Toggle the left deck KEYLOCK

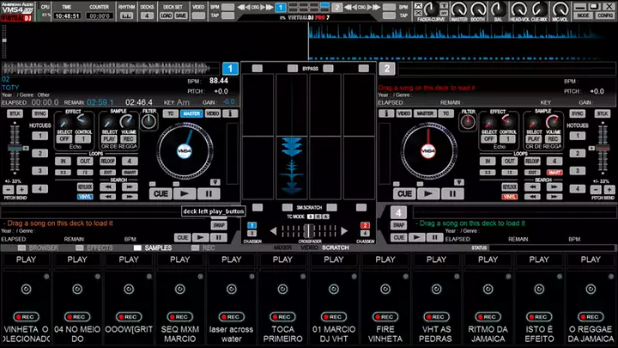pos(86,186)
